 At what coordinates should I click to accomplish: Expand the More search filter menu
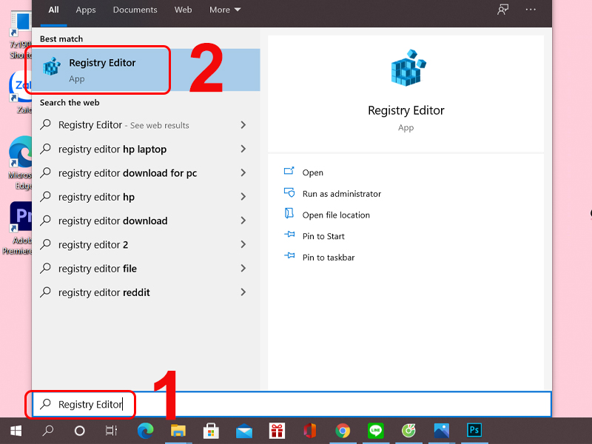click(225, 10)
